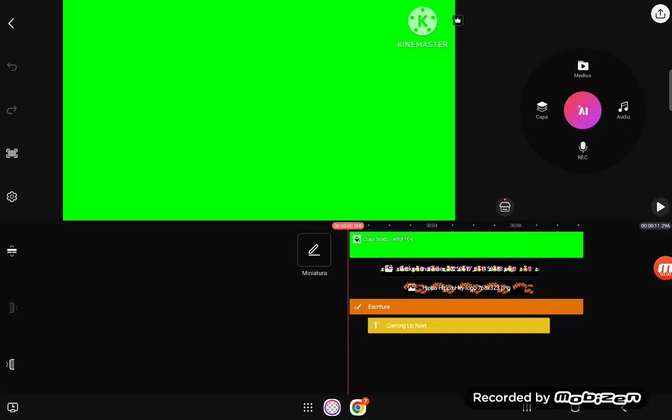Screen dimensions: 672x420
Task: Select the Coming Up Next text layer
Action: (459, 325)
